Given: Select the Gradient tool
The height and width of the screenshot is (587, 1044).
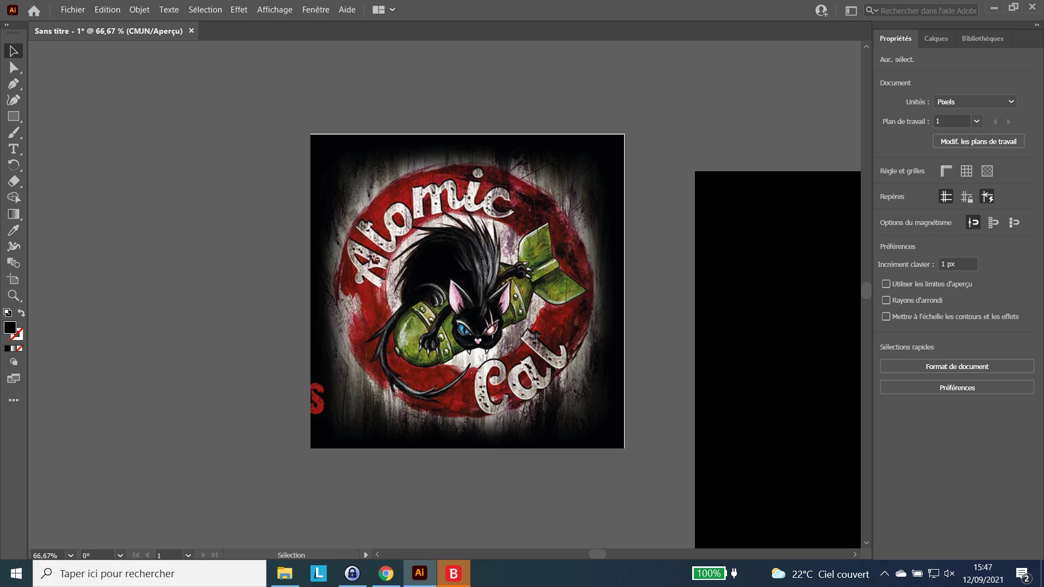Looking at the screenshot, I should 14,214.
